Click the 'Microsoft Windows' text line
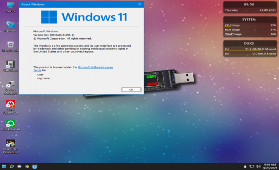Viewport: 279px width, 170px height. point(46,31)
